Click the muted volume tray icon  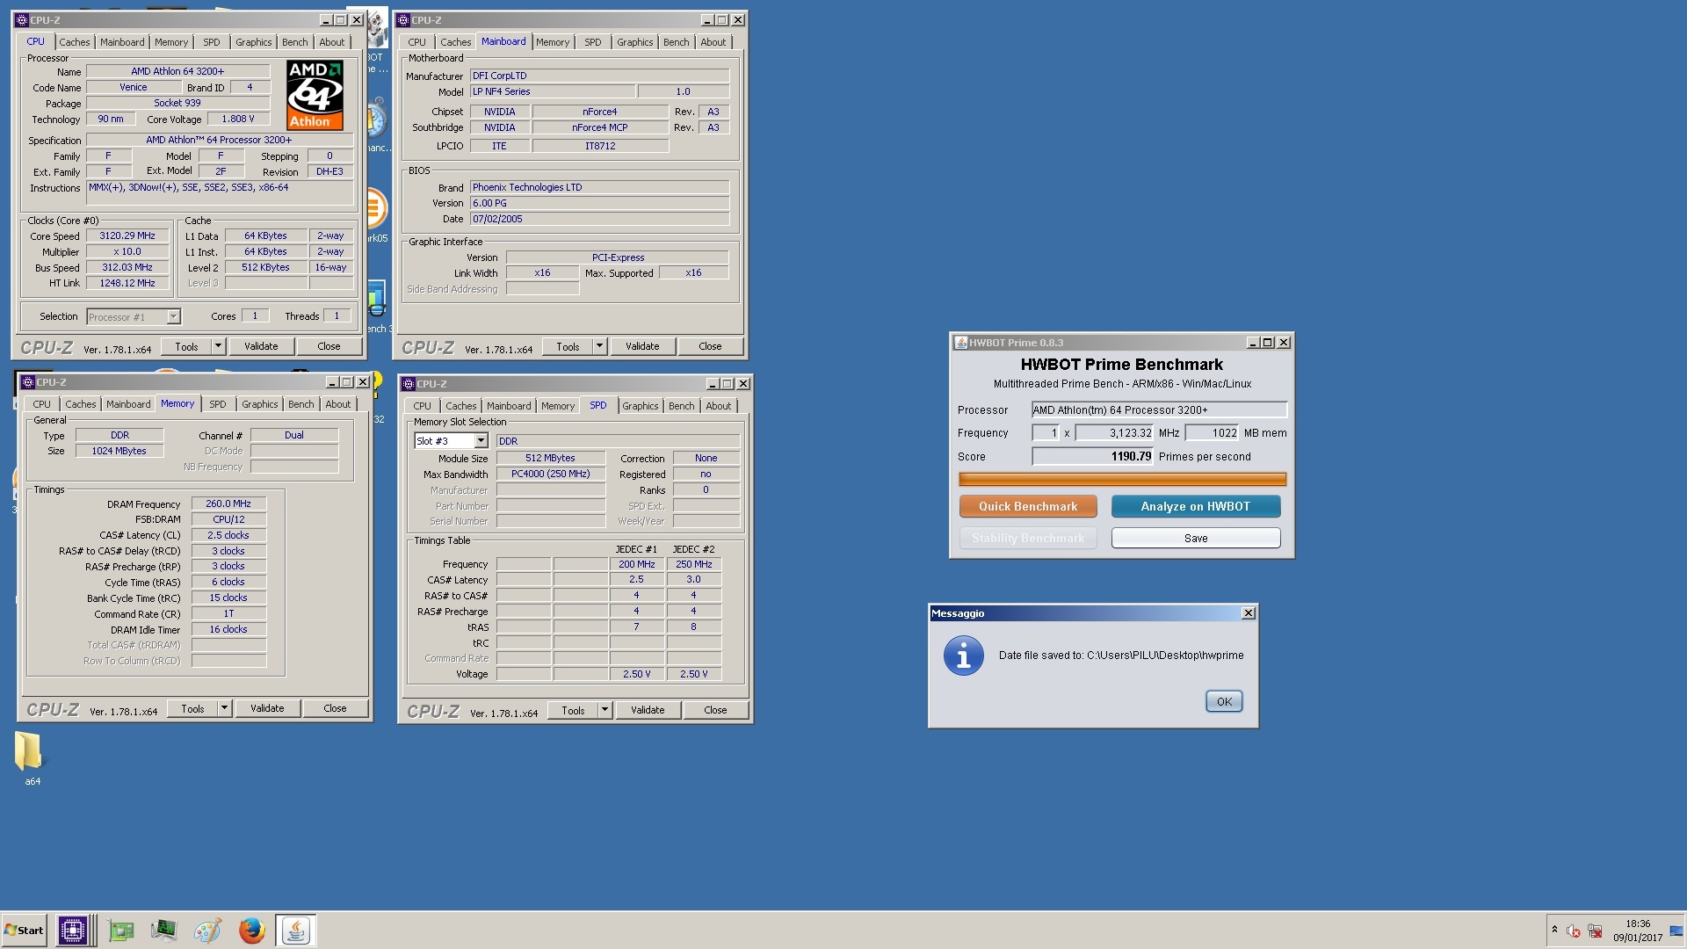tap(1574, 931)
